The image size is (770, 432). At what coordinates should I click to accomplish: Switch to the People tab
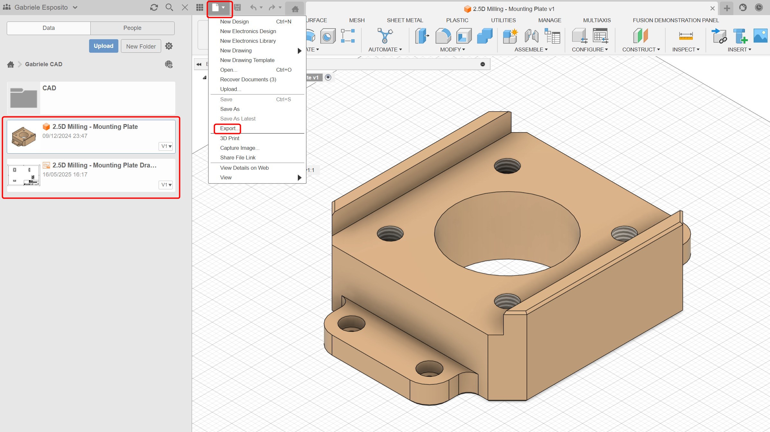click(132, 28)
